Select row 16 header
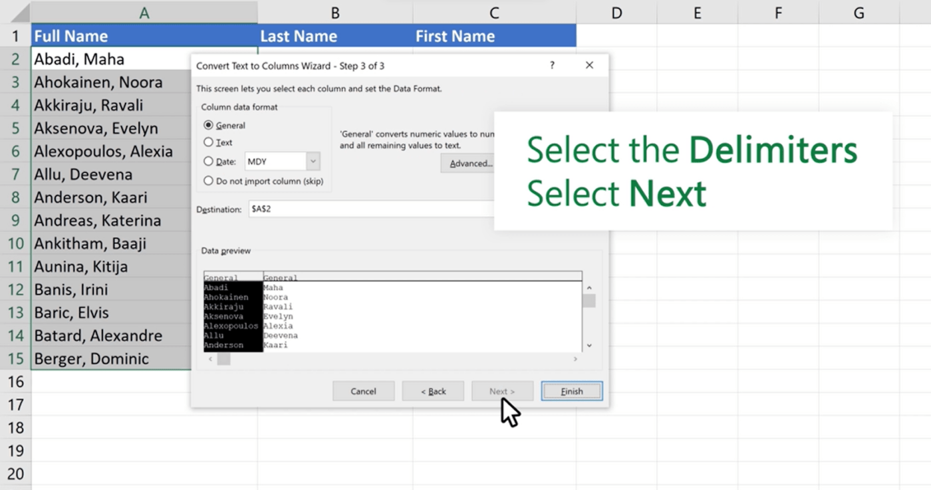Screen dimensions: 931x490 click(15, 382)
